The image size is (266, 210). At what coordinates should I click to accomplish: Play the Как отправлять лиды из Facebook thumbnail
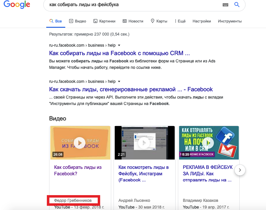209,143
